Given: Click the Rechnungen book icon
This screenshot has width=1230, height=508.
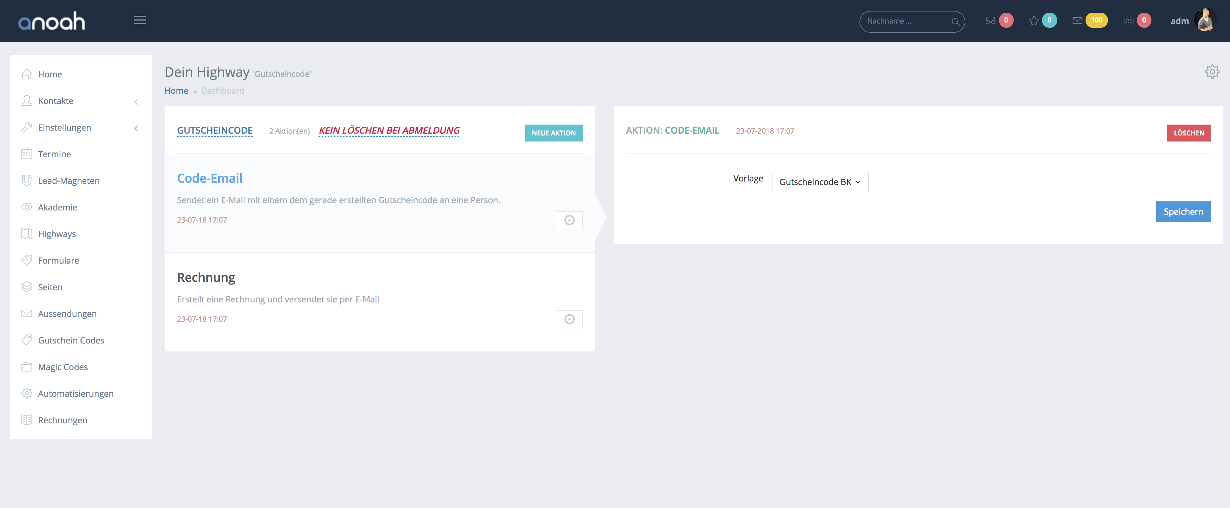Looking at the screenshot, I should 27,420.
